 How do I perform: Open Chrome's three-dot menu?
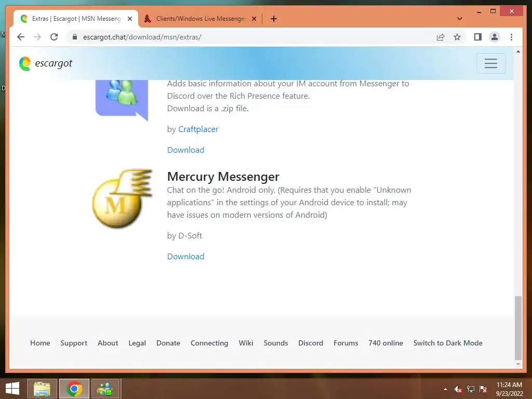click(x=511, y=37)
